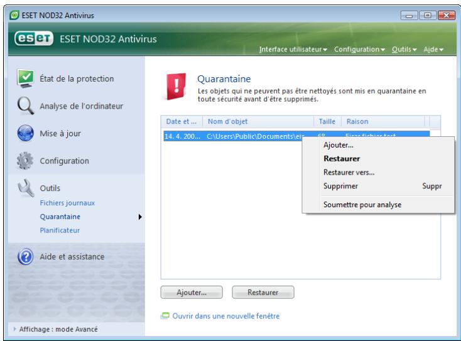Select Quarantaine under Outils
This screenshot has width=461, height=341.
60,217
